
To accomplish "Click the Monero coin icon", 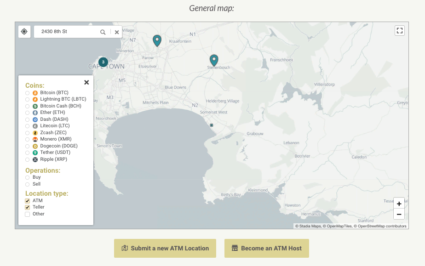I will pos(35,139).
